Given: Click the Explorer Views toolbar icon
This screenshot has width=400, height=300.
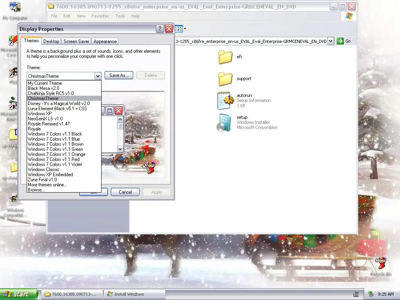Looking at the screenshot, I should click(179, 29).
